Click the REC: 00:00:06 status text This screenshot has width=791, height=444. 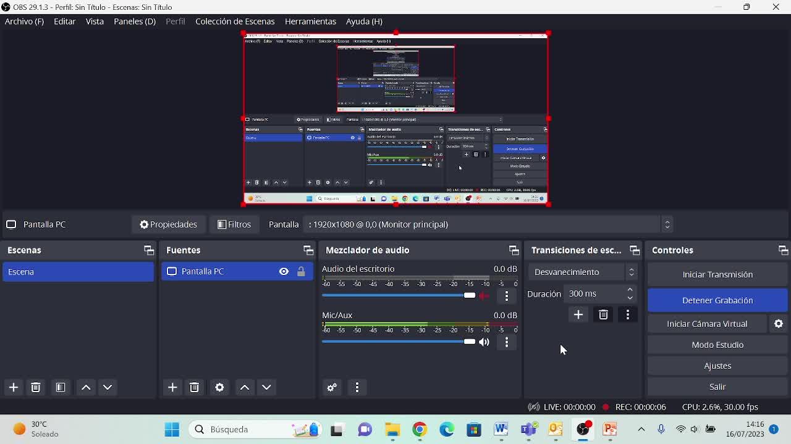tap(640, 407)
